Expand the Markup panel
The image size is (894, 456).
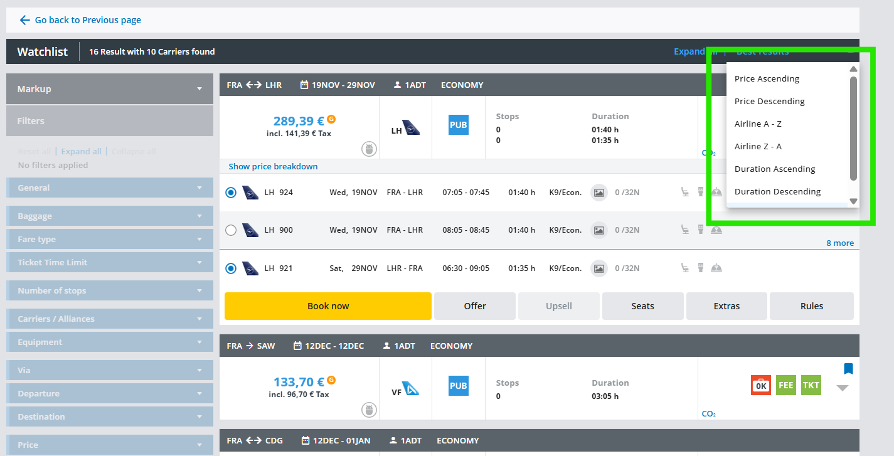coord(110,89)
